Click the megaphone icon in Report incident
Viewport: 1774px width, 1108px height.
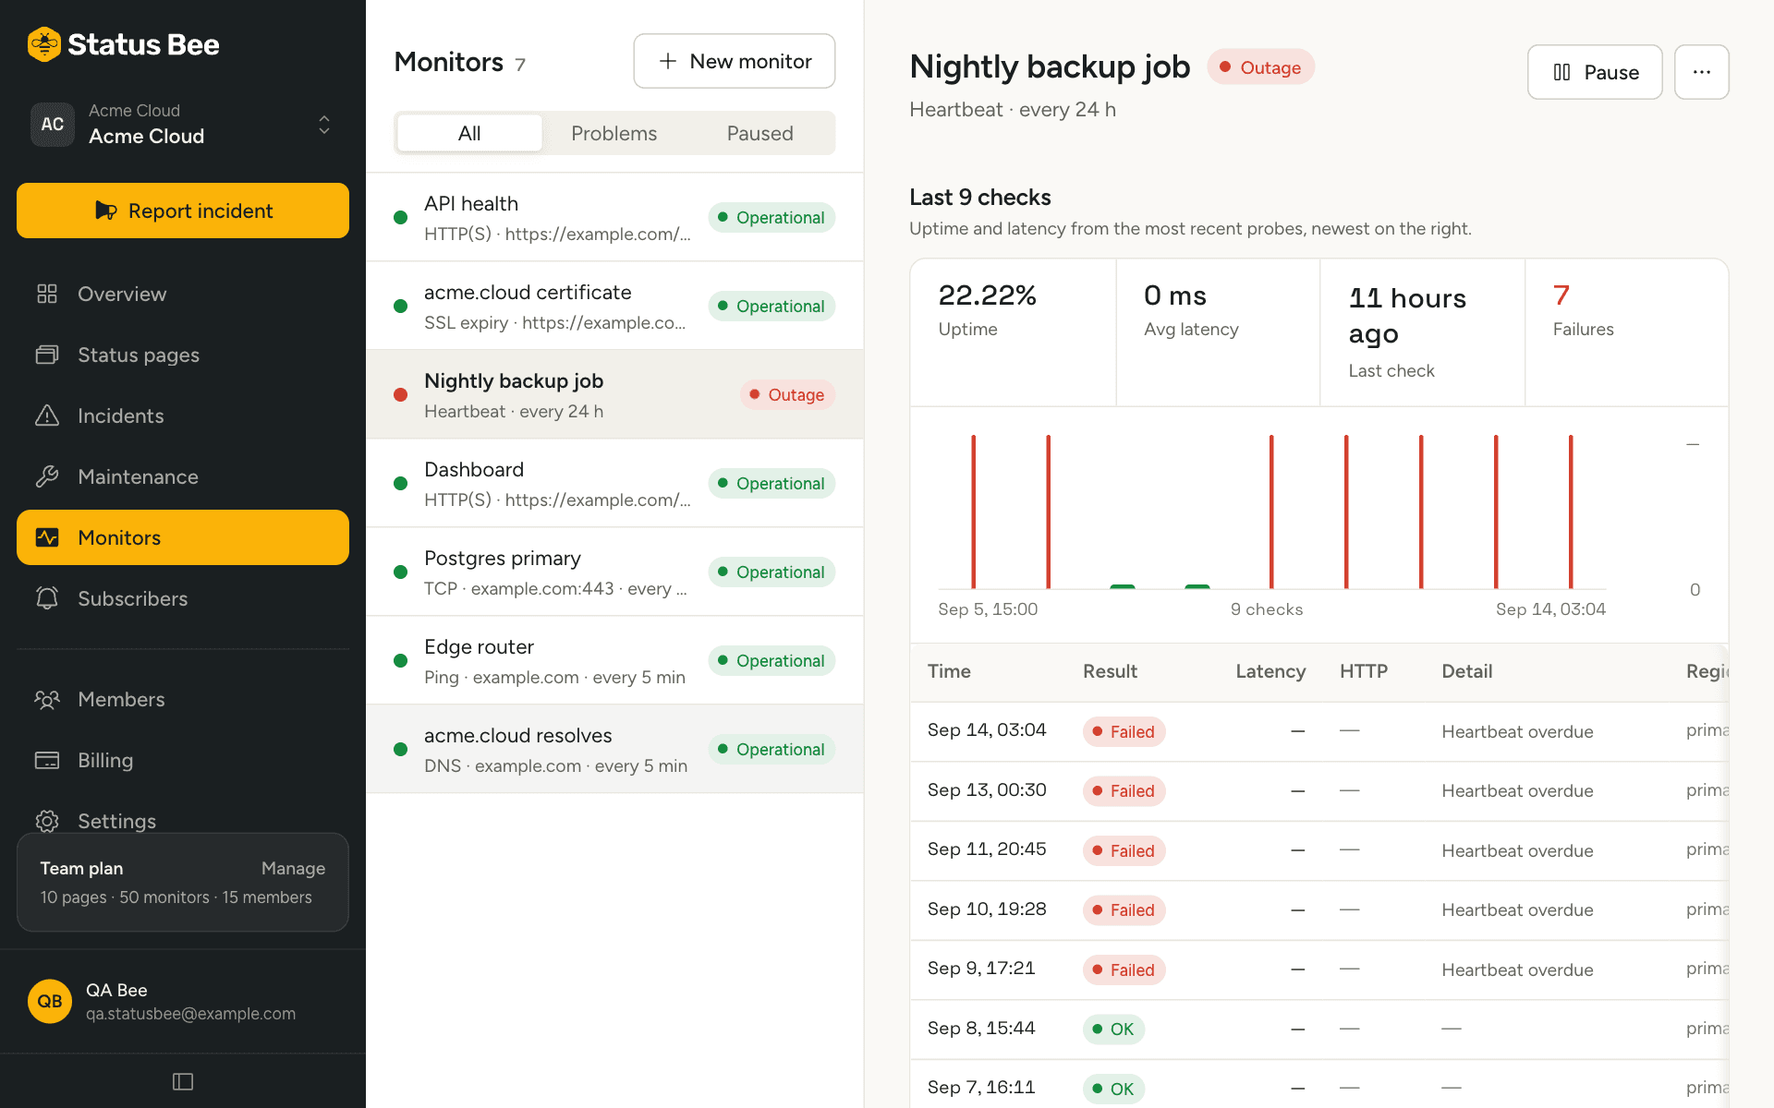(105, 211)
